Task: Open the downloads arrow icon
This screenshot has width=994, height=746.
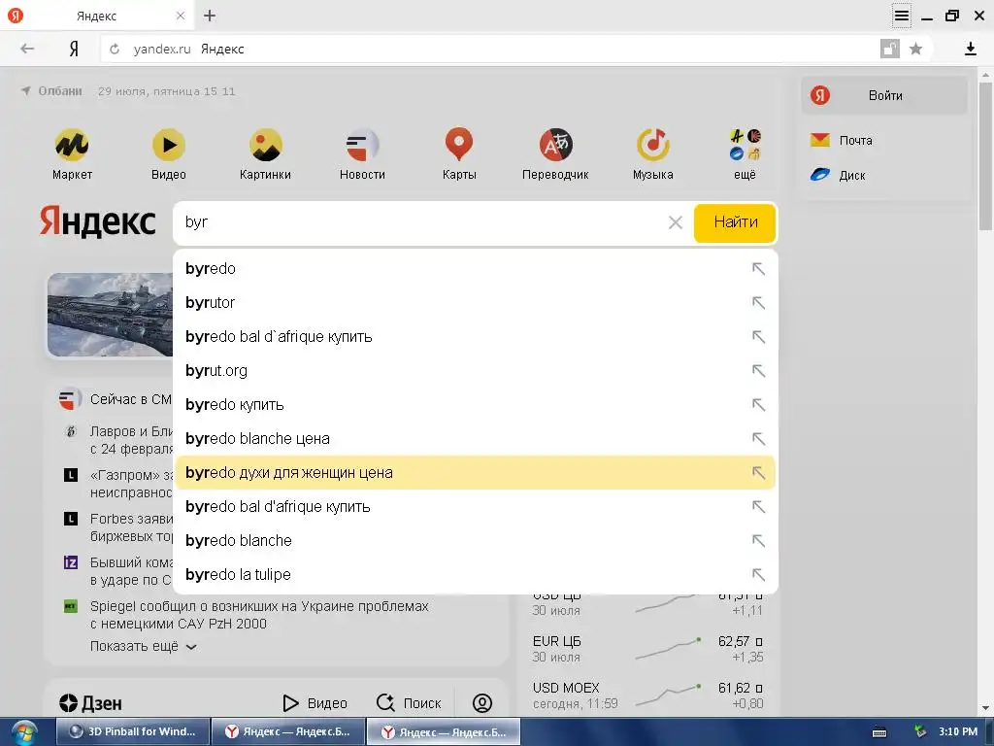Action: click(x=970, y=49)
